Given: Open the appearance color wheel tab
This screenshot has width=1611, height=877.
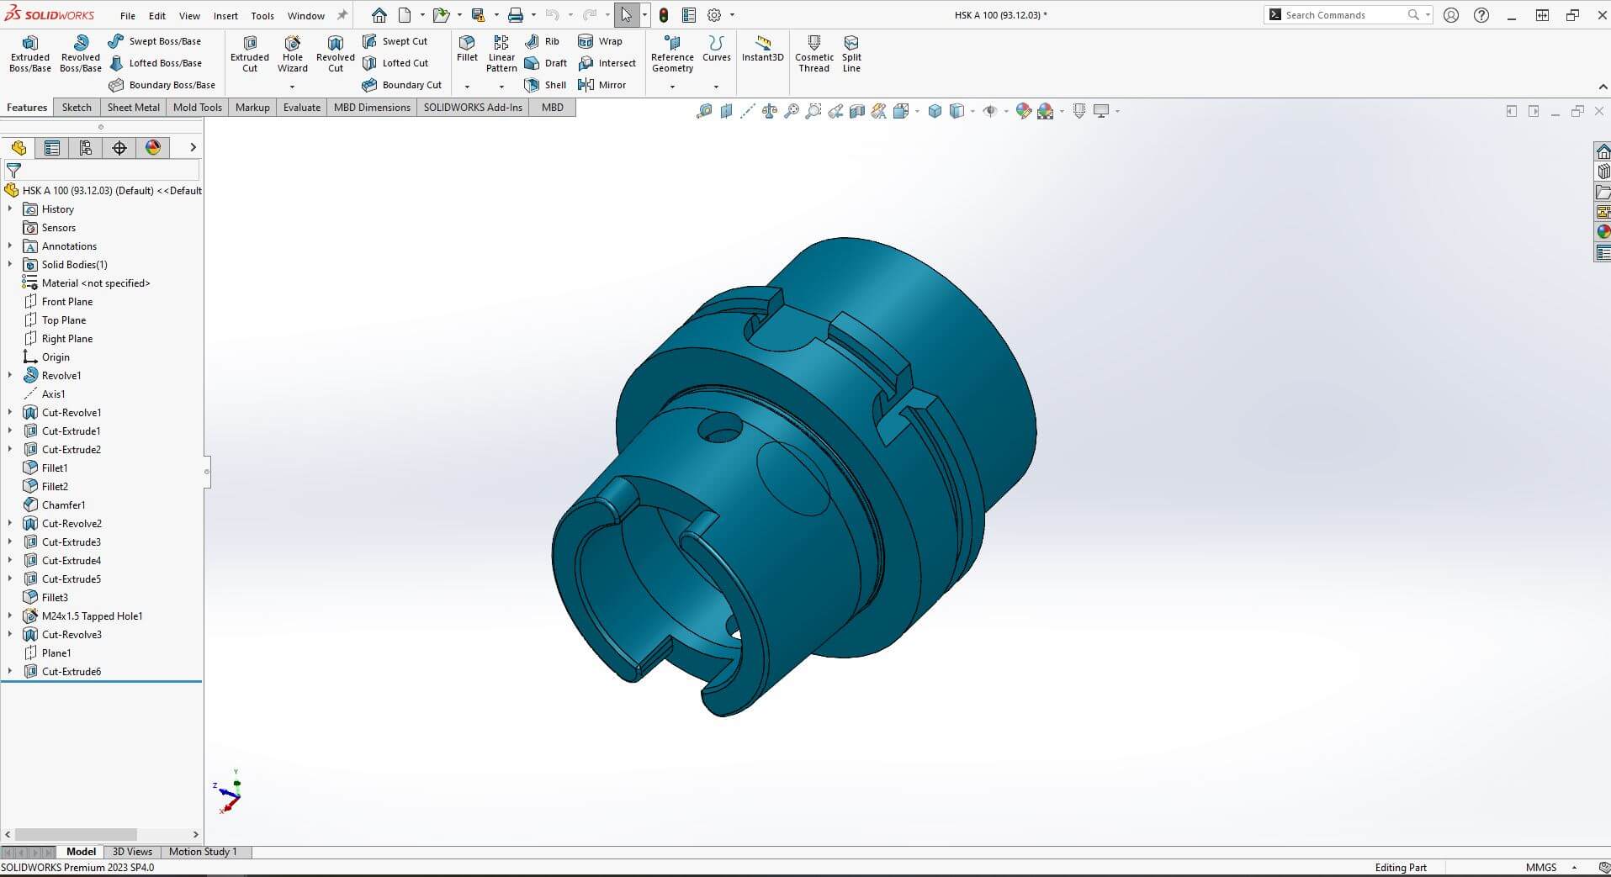Looking at the screenshot, I should 153,148.
